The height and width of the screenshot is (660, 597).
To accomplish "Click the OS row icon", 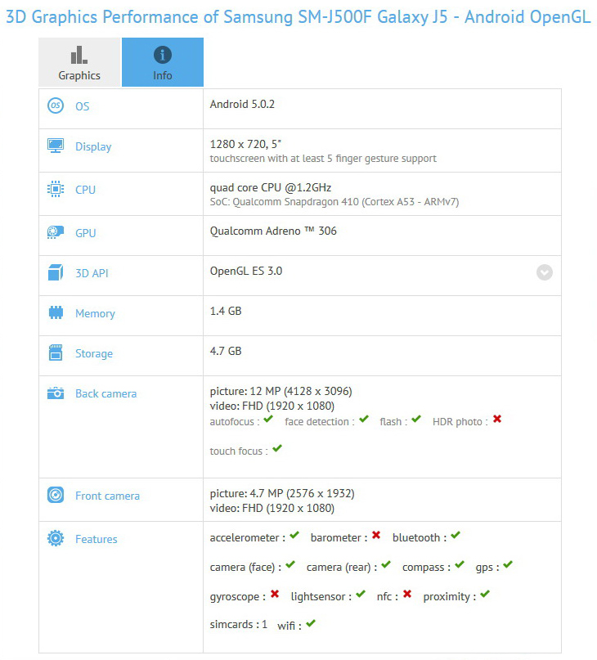I will [56, 106].
